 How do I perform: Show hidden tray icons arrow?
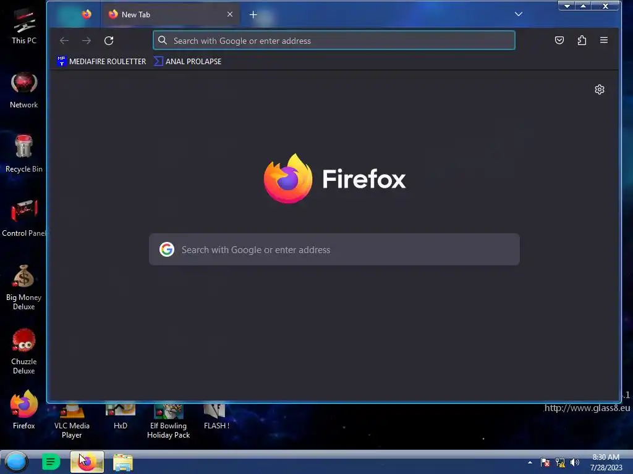point(530,462)
